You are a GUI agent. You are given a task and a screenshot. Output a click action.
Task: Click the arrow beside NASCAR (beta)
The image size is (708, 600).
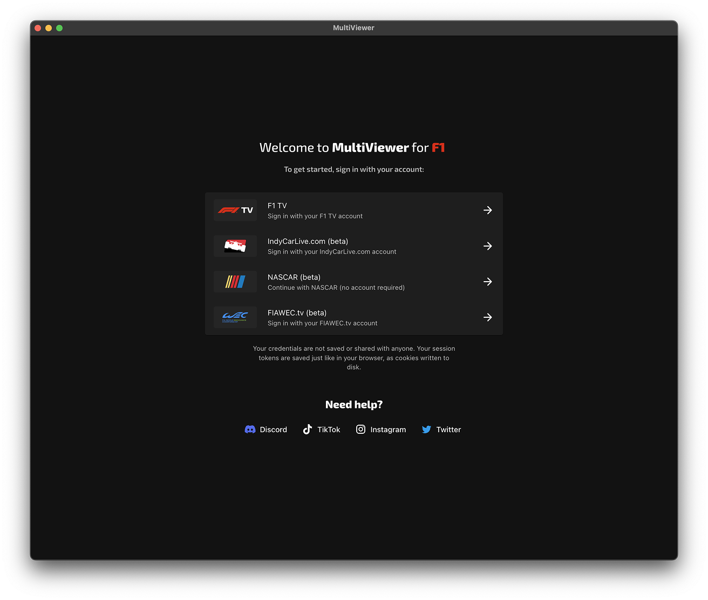pyautogui.click(x=487, y=281)
